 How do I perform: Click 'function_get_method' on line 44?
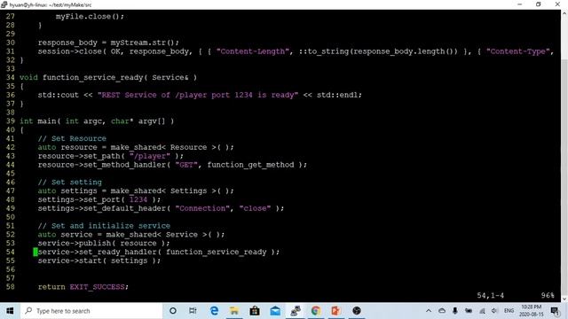(x=250, y=165)
